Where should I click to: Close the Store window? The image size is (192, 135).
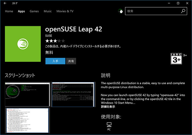(x=187, y=3)
